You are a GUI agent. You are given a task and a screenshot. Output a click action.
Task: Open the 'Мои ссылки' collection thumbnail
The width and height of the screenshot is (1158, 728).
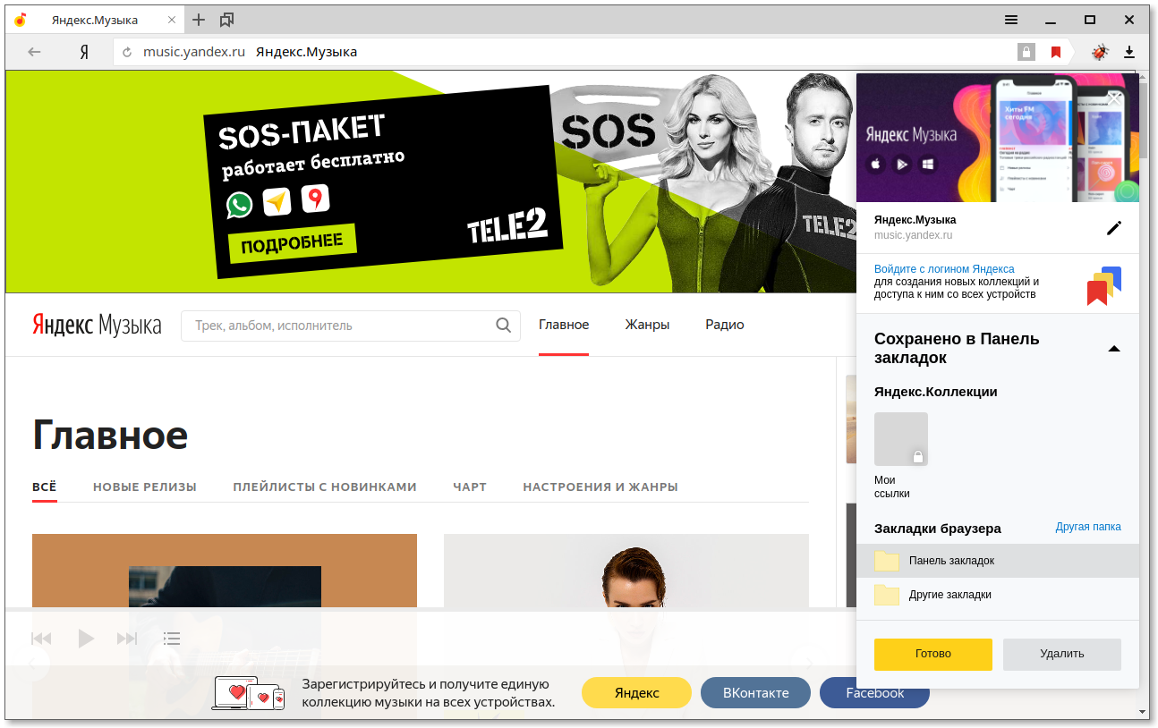tap(901, 439)
